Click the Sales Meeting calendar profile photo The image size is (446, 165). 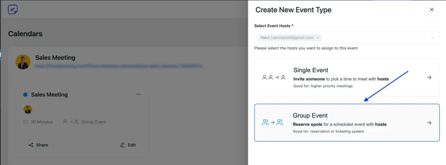tap(23, 62)
